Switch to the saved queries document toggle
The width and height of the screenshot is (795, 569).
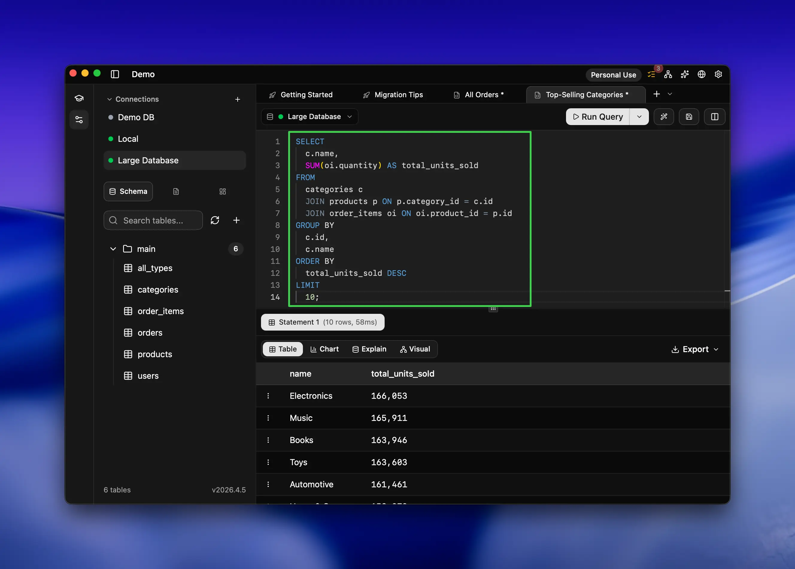(176, 191)
